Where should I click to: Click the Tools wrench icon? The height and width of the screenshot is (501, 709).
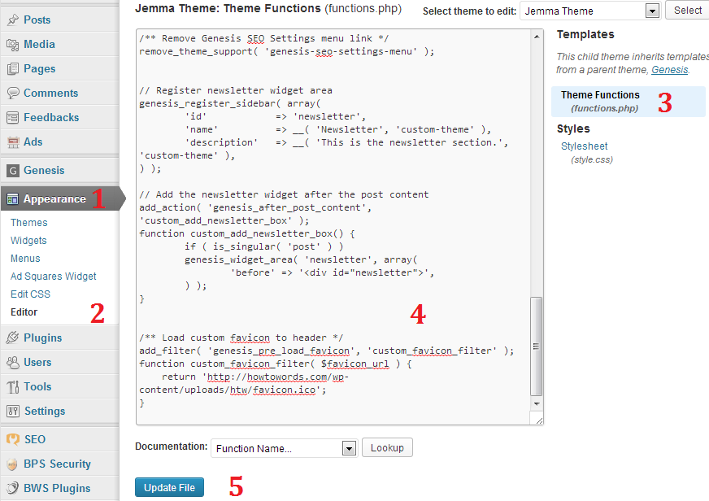pos(13,386)
